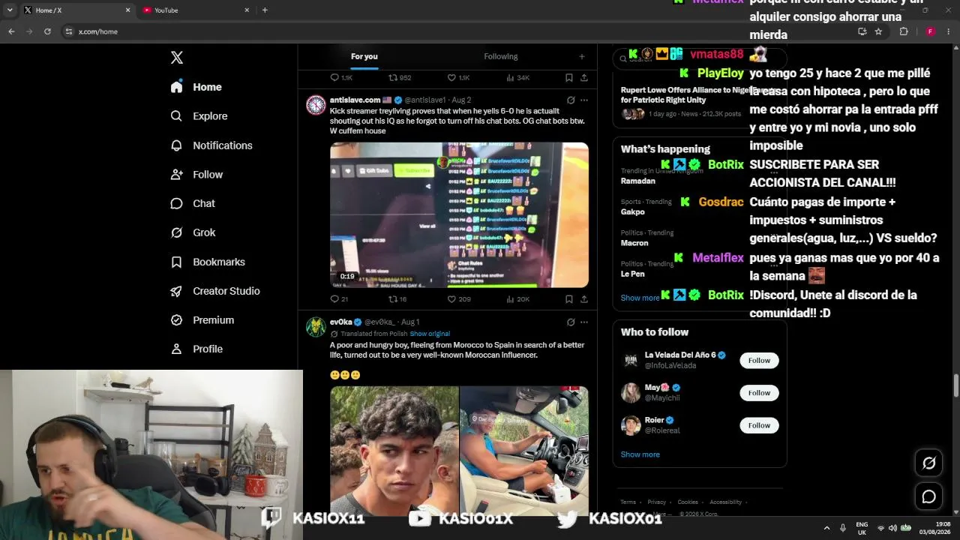
Task: Like the top post with 1.1K likes
Action: click(x=458, y=77)
